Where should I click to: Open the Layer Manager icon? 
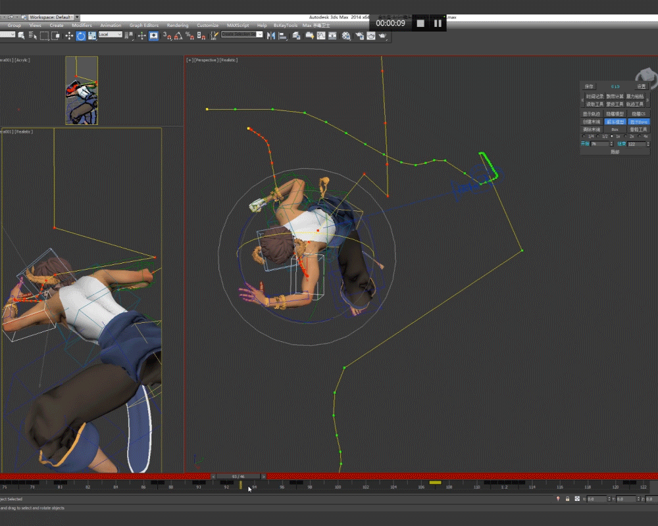coord(296,36)
